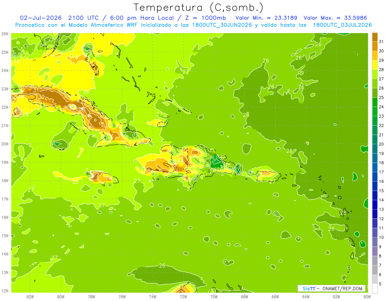Click the '26N' latitude axis label
The image size is (390, 301).
[x=5, y=34]
